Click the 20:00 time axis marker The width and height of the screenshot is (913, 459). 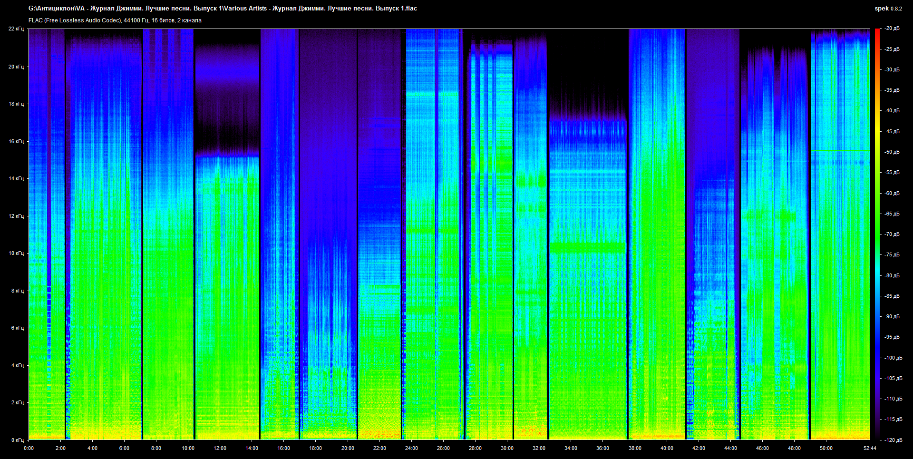[x=348, y=448]
